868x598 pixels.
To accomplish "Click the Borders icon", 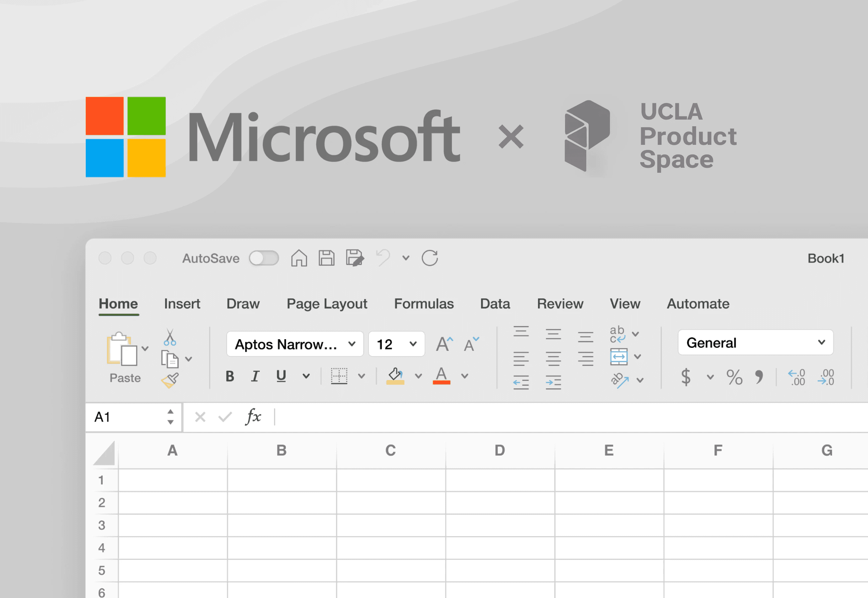I will pyautogui.click(x=339, y=376).
